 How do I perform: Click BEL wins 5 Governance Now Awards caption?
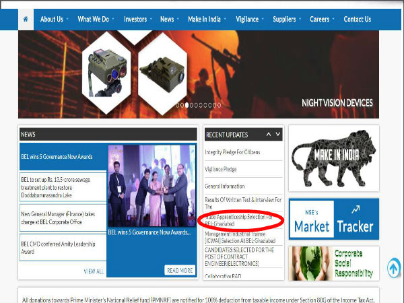point(149,232)
